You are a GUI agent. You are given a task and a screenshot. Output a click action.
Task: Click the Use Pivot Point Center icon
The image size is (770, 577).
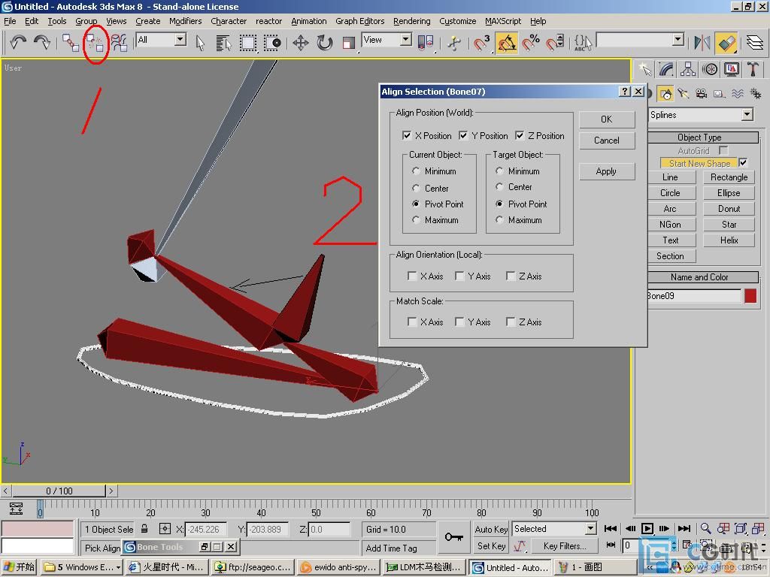pos(426,43)
